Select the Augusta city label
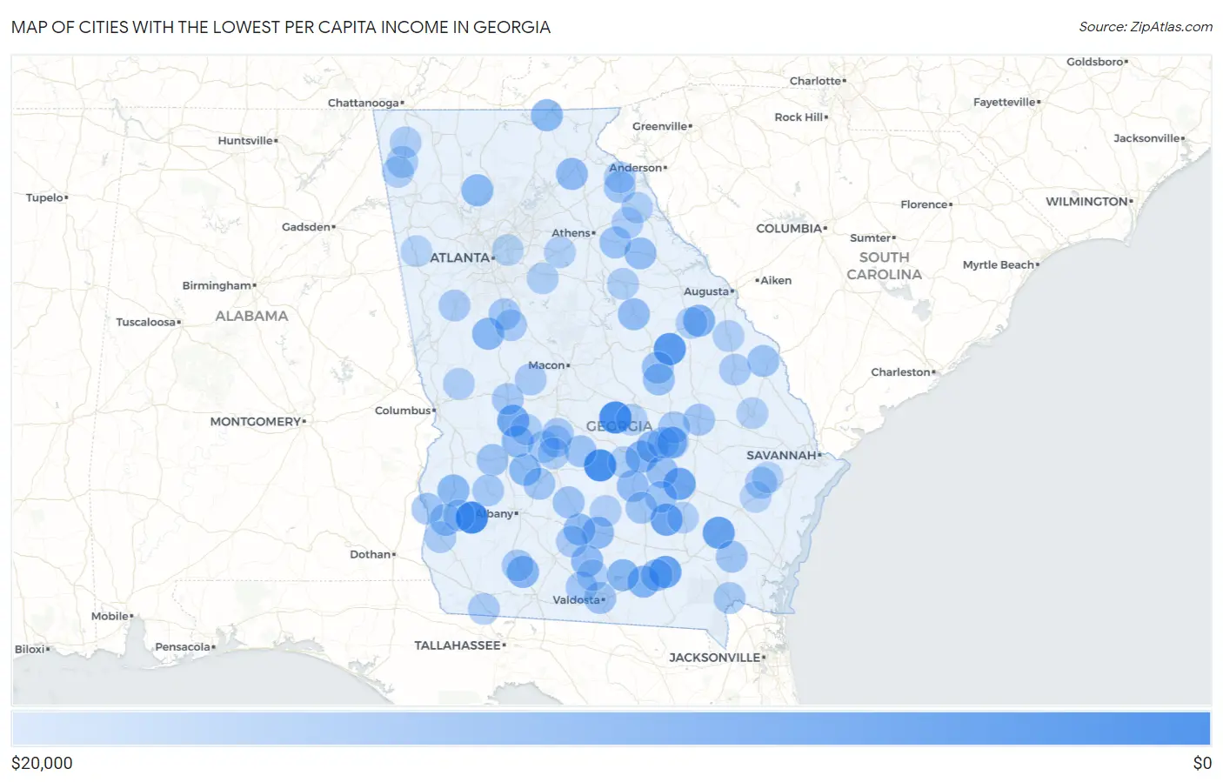Viewport: 1223px width, 782px height. (x=706, y=291)
